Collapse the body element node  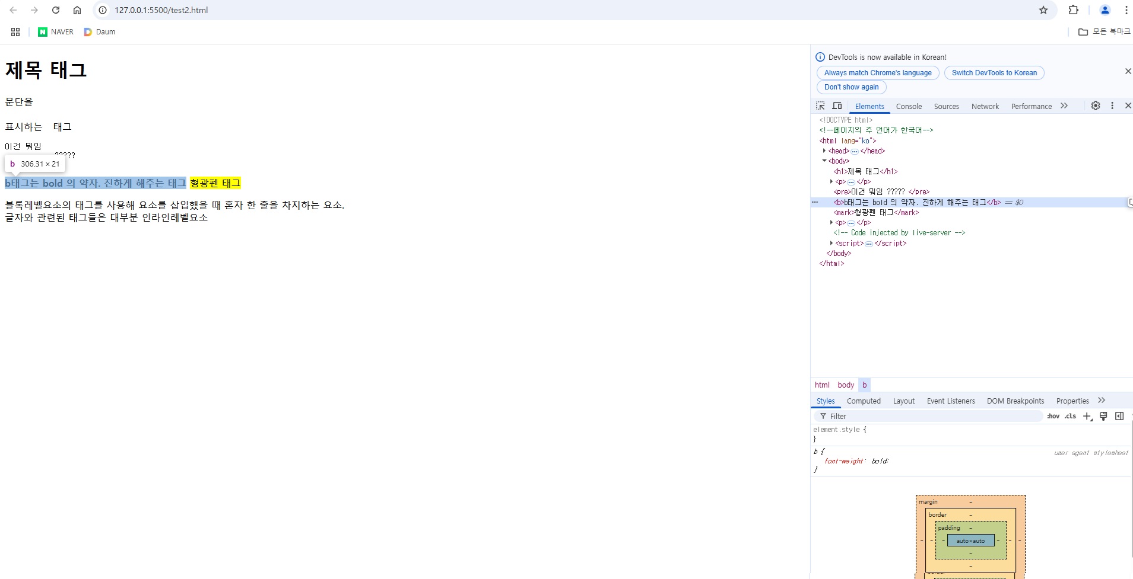click(x=824, y=161)
